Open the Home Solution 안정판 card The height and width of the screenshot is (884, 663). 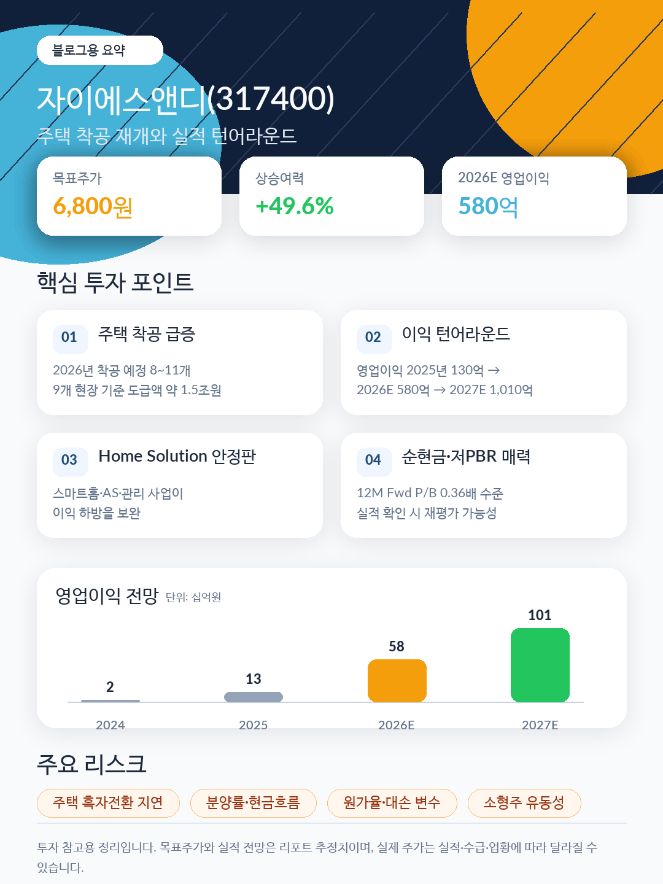[180, 486]
